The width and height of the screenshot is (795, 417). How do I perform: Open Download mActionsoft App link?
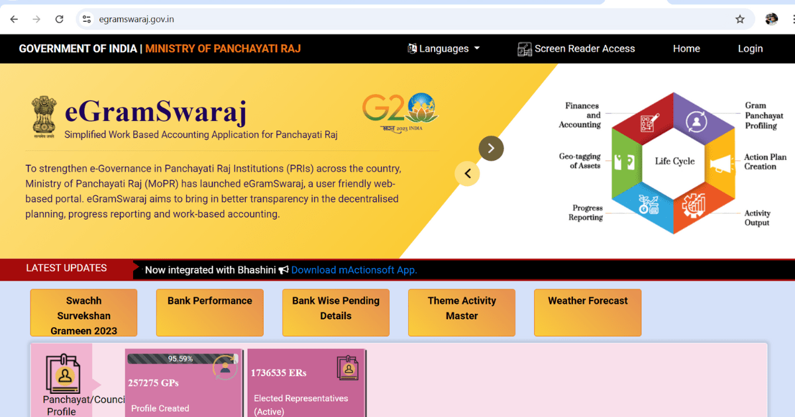coord(354,270)
